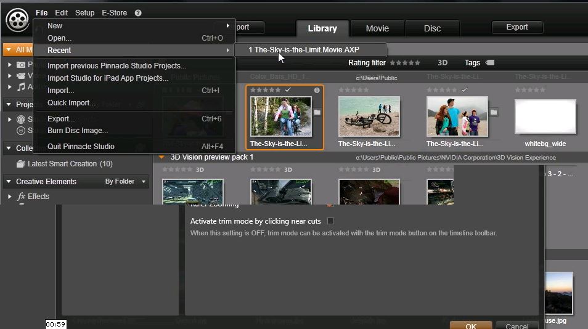This screenshot has width=588, height=329.
Task: Click the Export button
Action: pos(517,27)
